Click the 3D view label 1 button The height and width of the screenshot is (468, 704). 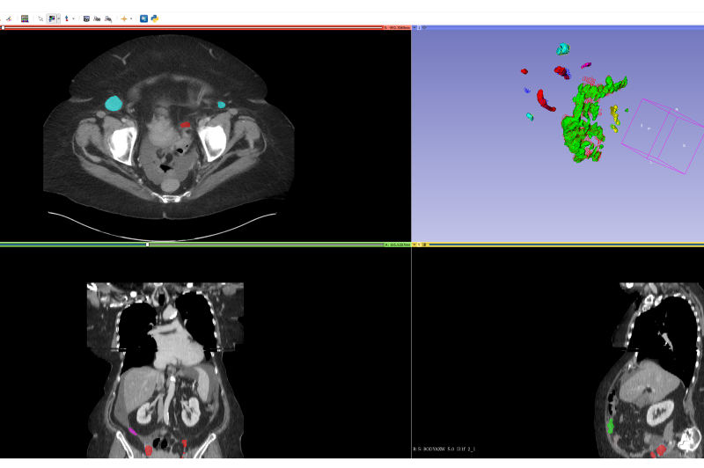point(420,28)
